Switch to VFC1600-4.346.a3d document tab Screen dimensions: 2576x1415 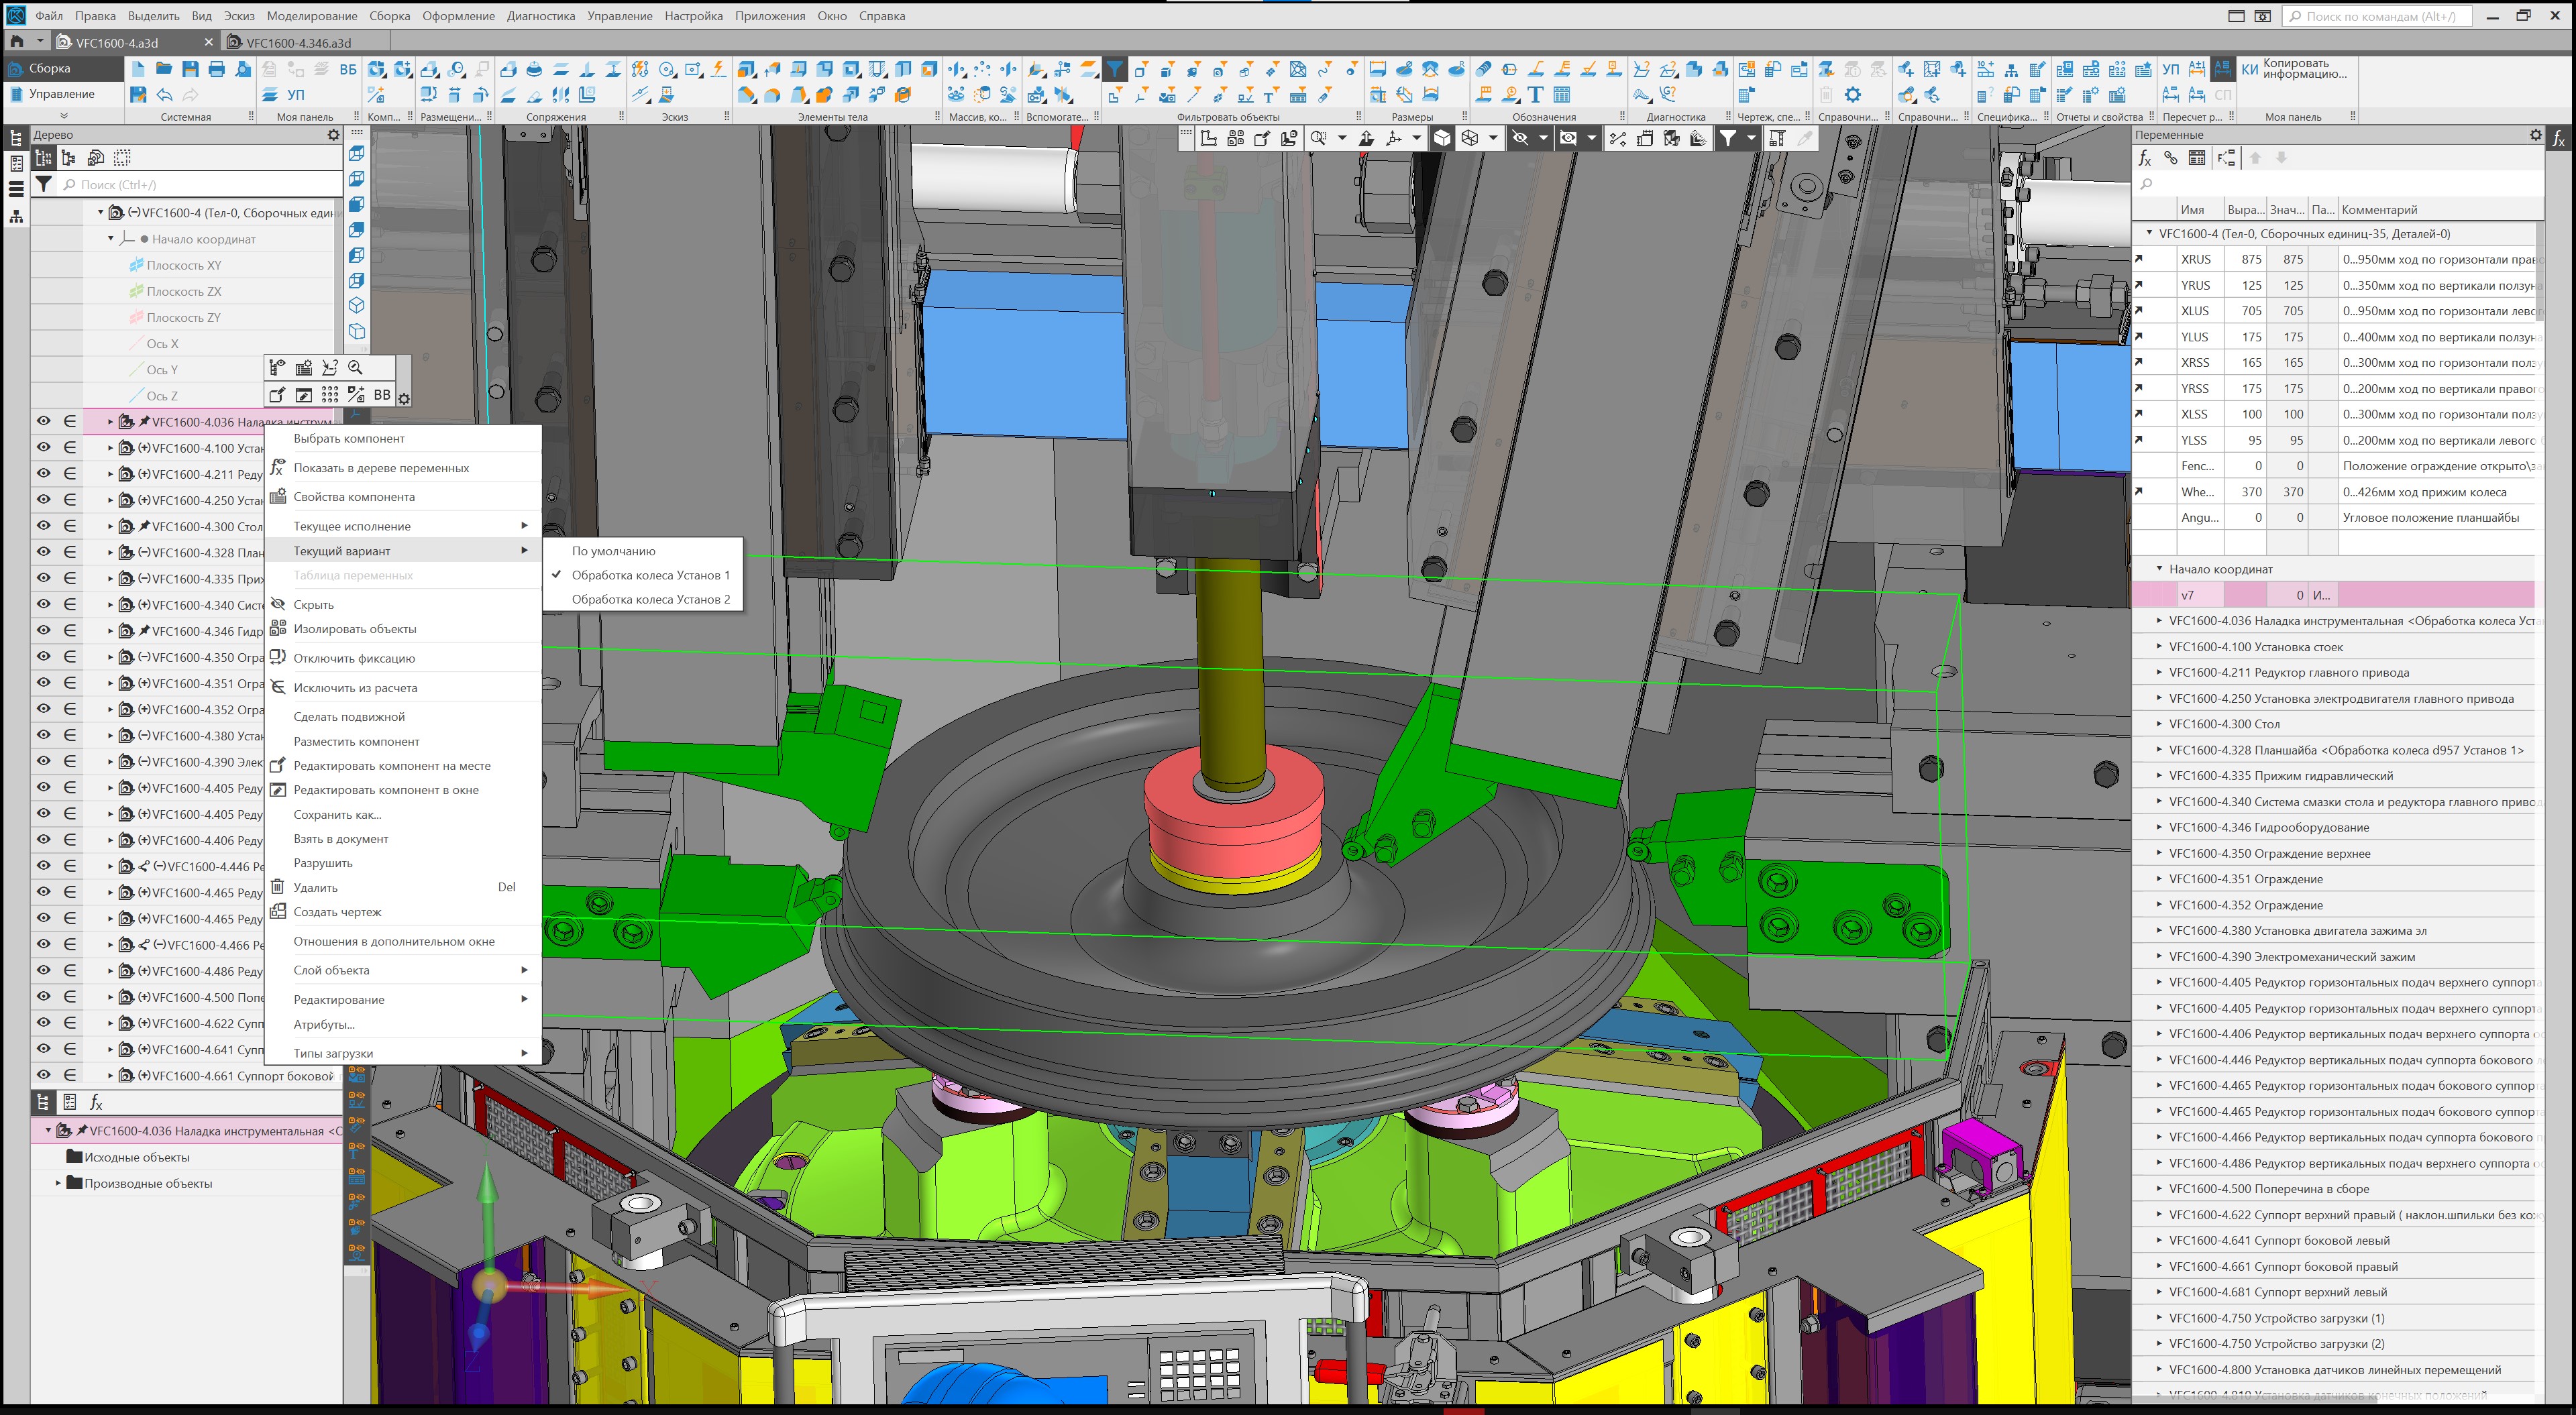click(298, 43)
